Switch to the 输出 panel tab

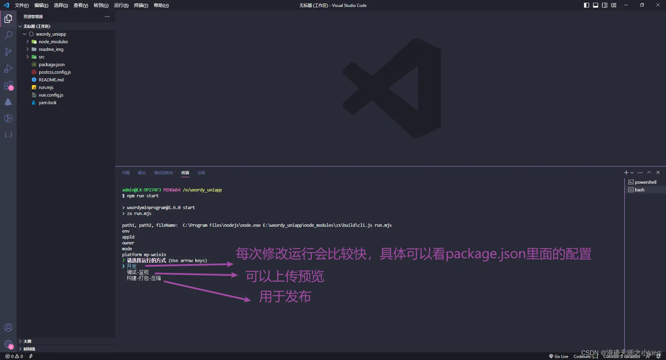point(142,173)
